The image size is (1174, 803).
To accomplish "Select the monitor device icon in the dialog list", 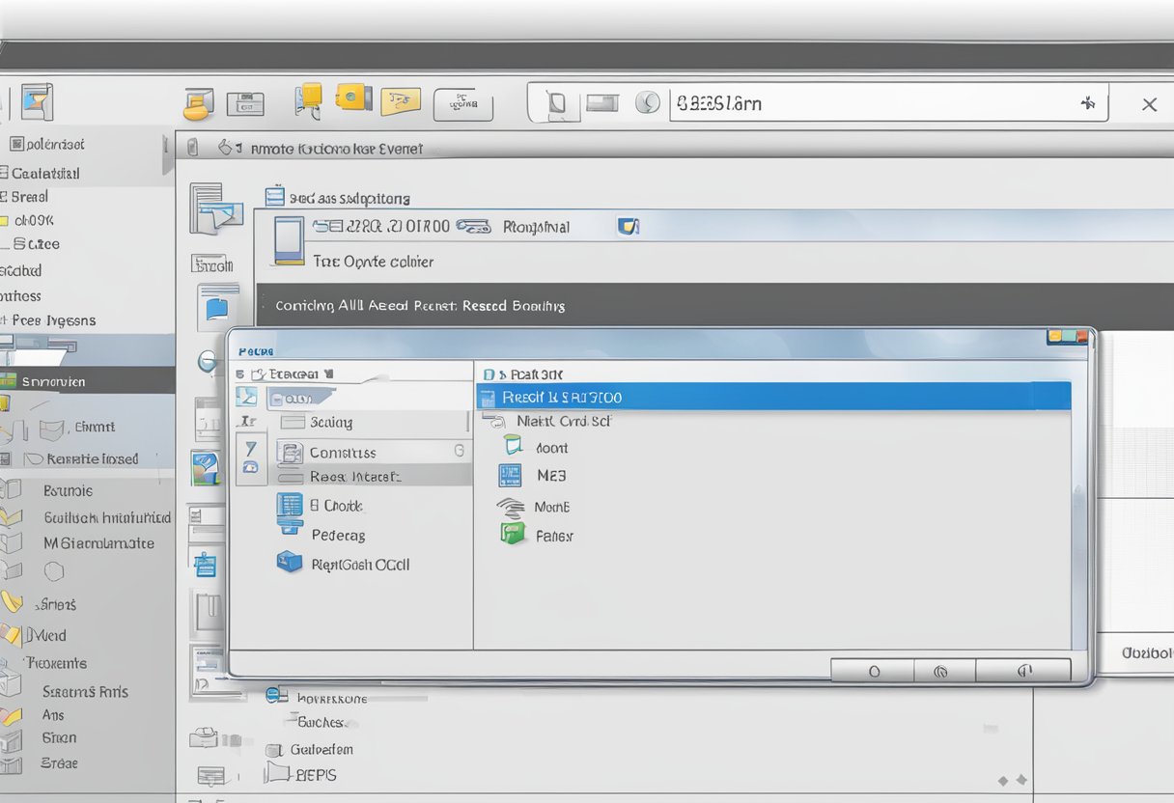I will click(x=513, y=448).
